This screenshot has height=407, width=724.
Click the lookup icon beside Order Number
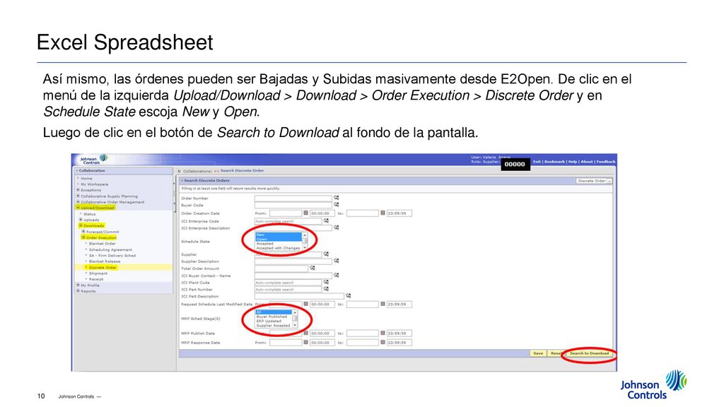click(x=336, y=198)
